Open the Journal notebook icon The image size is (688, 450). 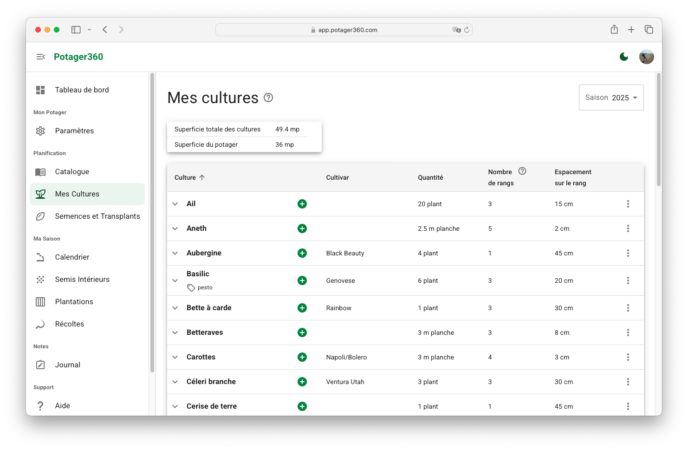(40, 365)
